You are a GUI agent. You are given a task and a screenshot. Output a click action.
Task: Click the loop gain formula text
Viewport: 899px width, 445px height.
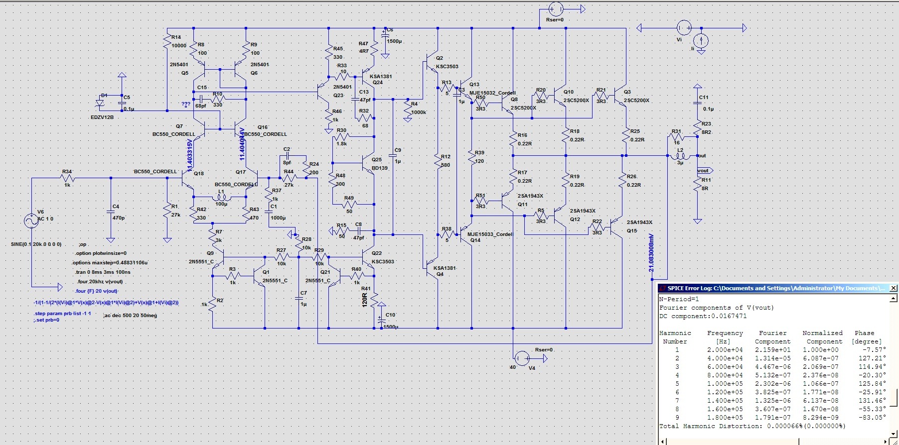click(106, 303)
